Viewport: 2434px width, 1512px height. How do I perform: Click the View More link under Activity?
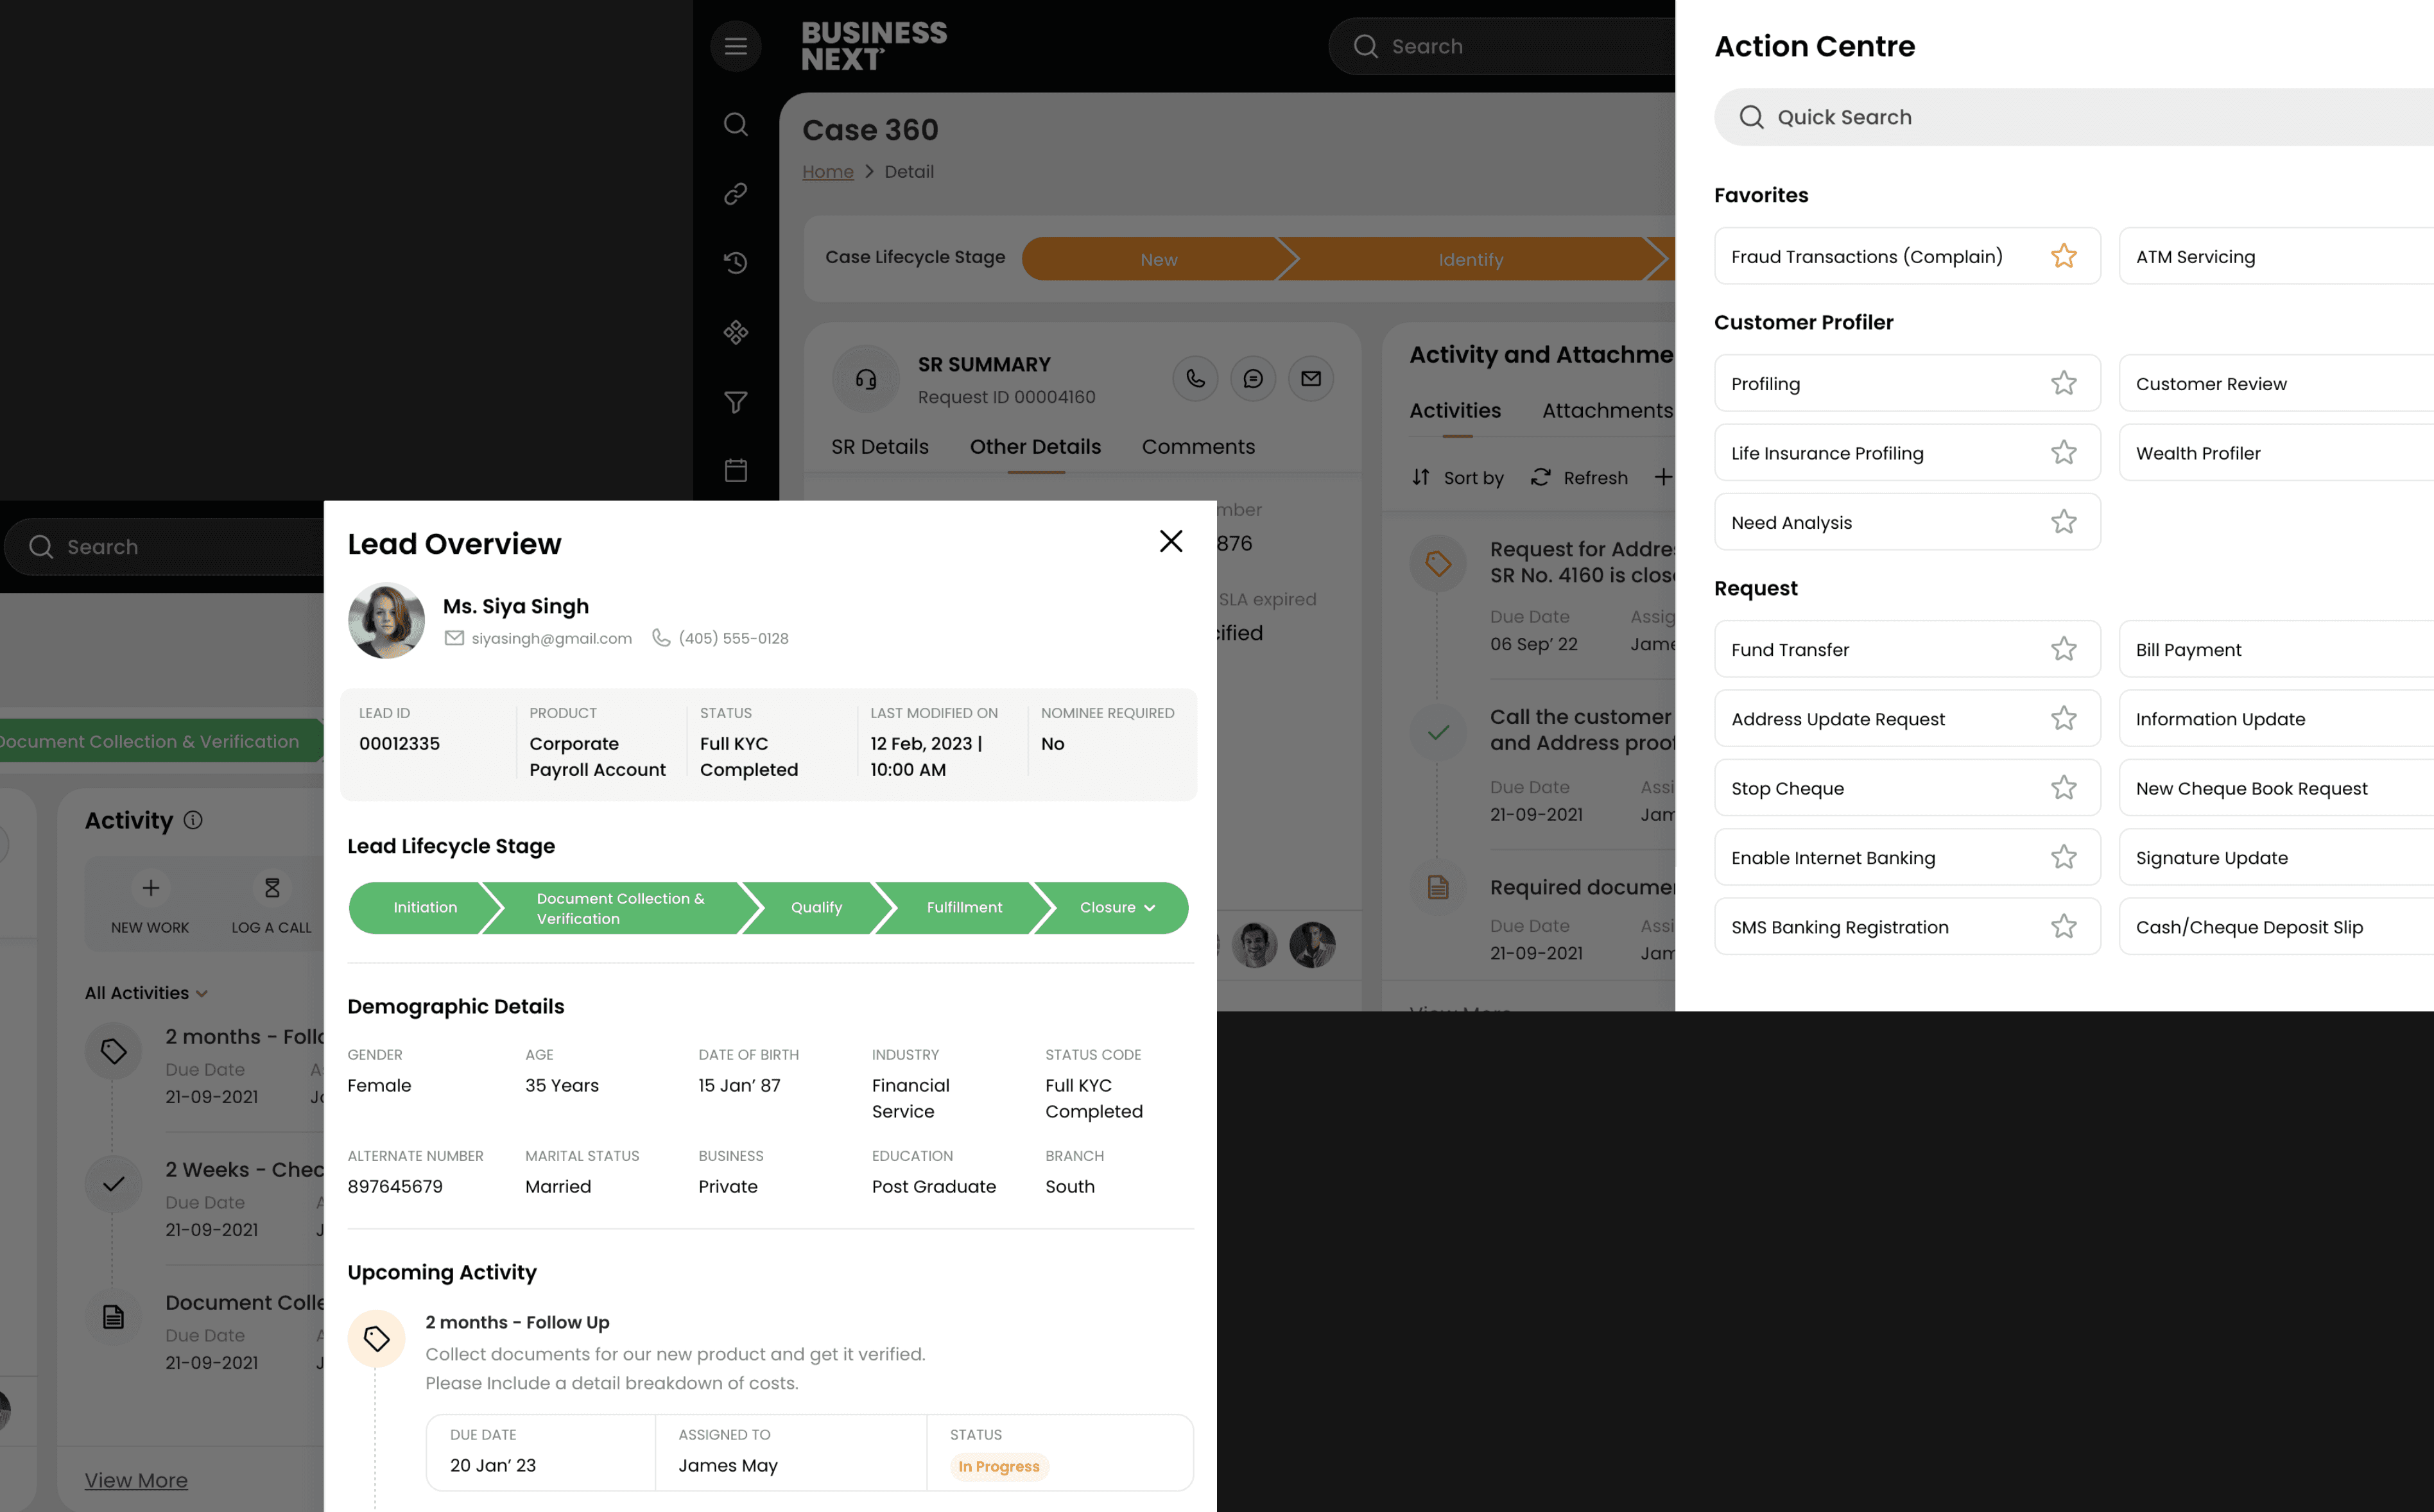[x=136, y=1480]
